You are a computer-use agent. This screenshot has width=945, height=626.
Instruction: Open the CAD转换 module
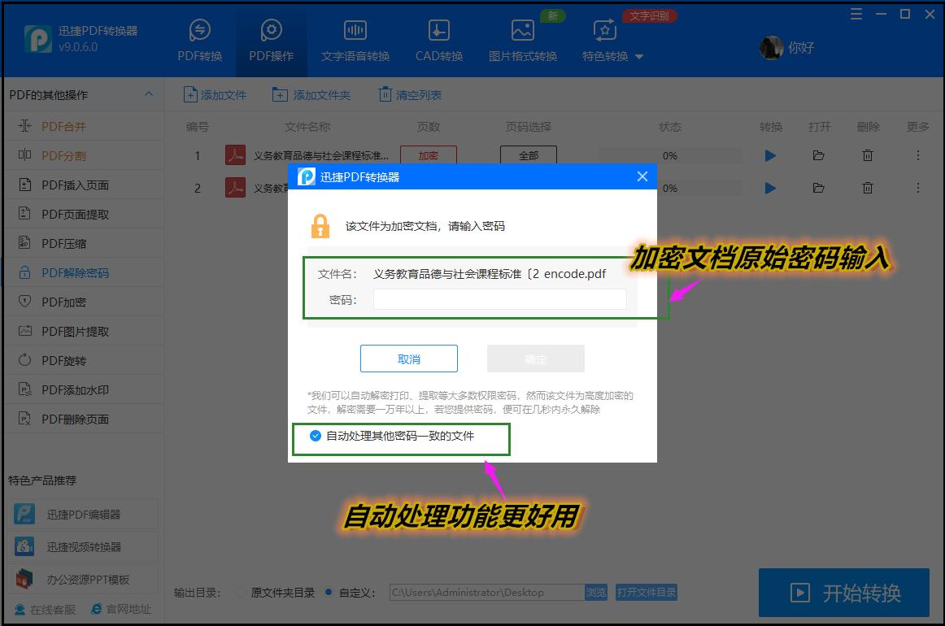point(438,39)
